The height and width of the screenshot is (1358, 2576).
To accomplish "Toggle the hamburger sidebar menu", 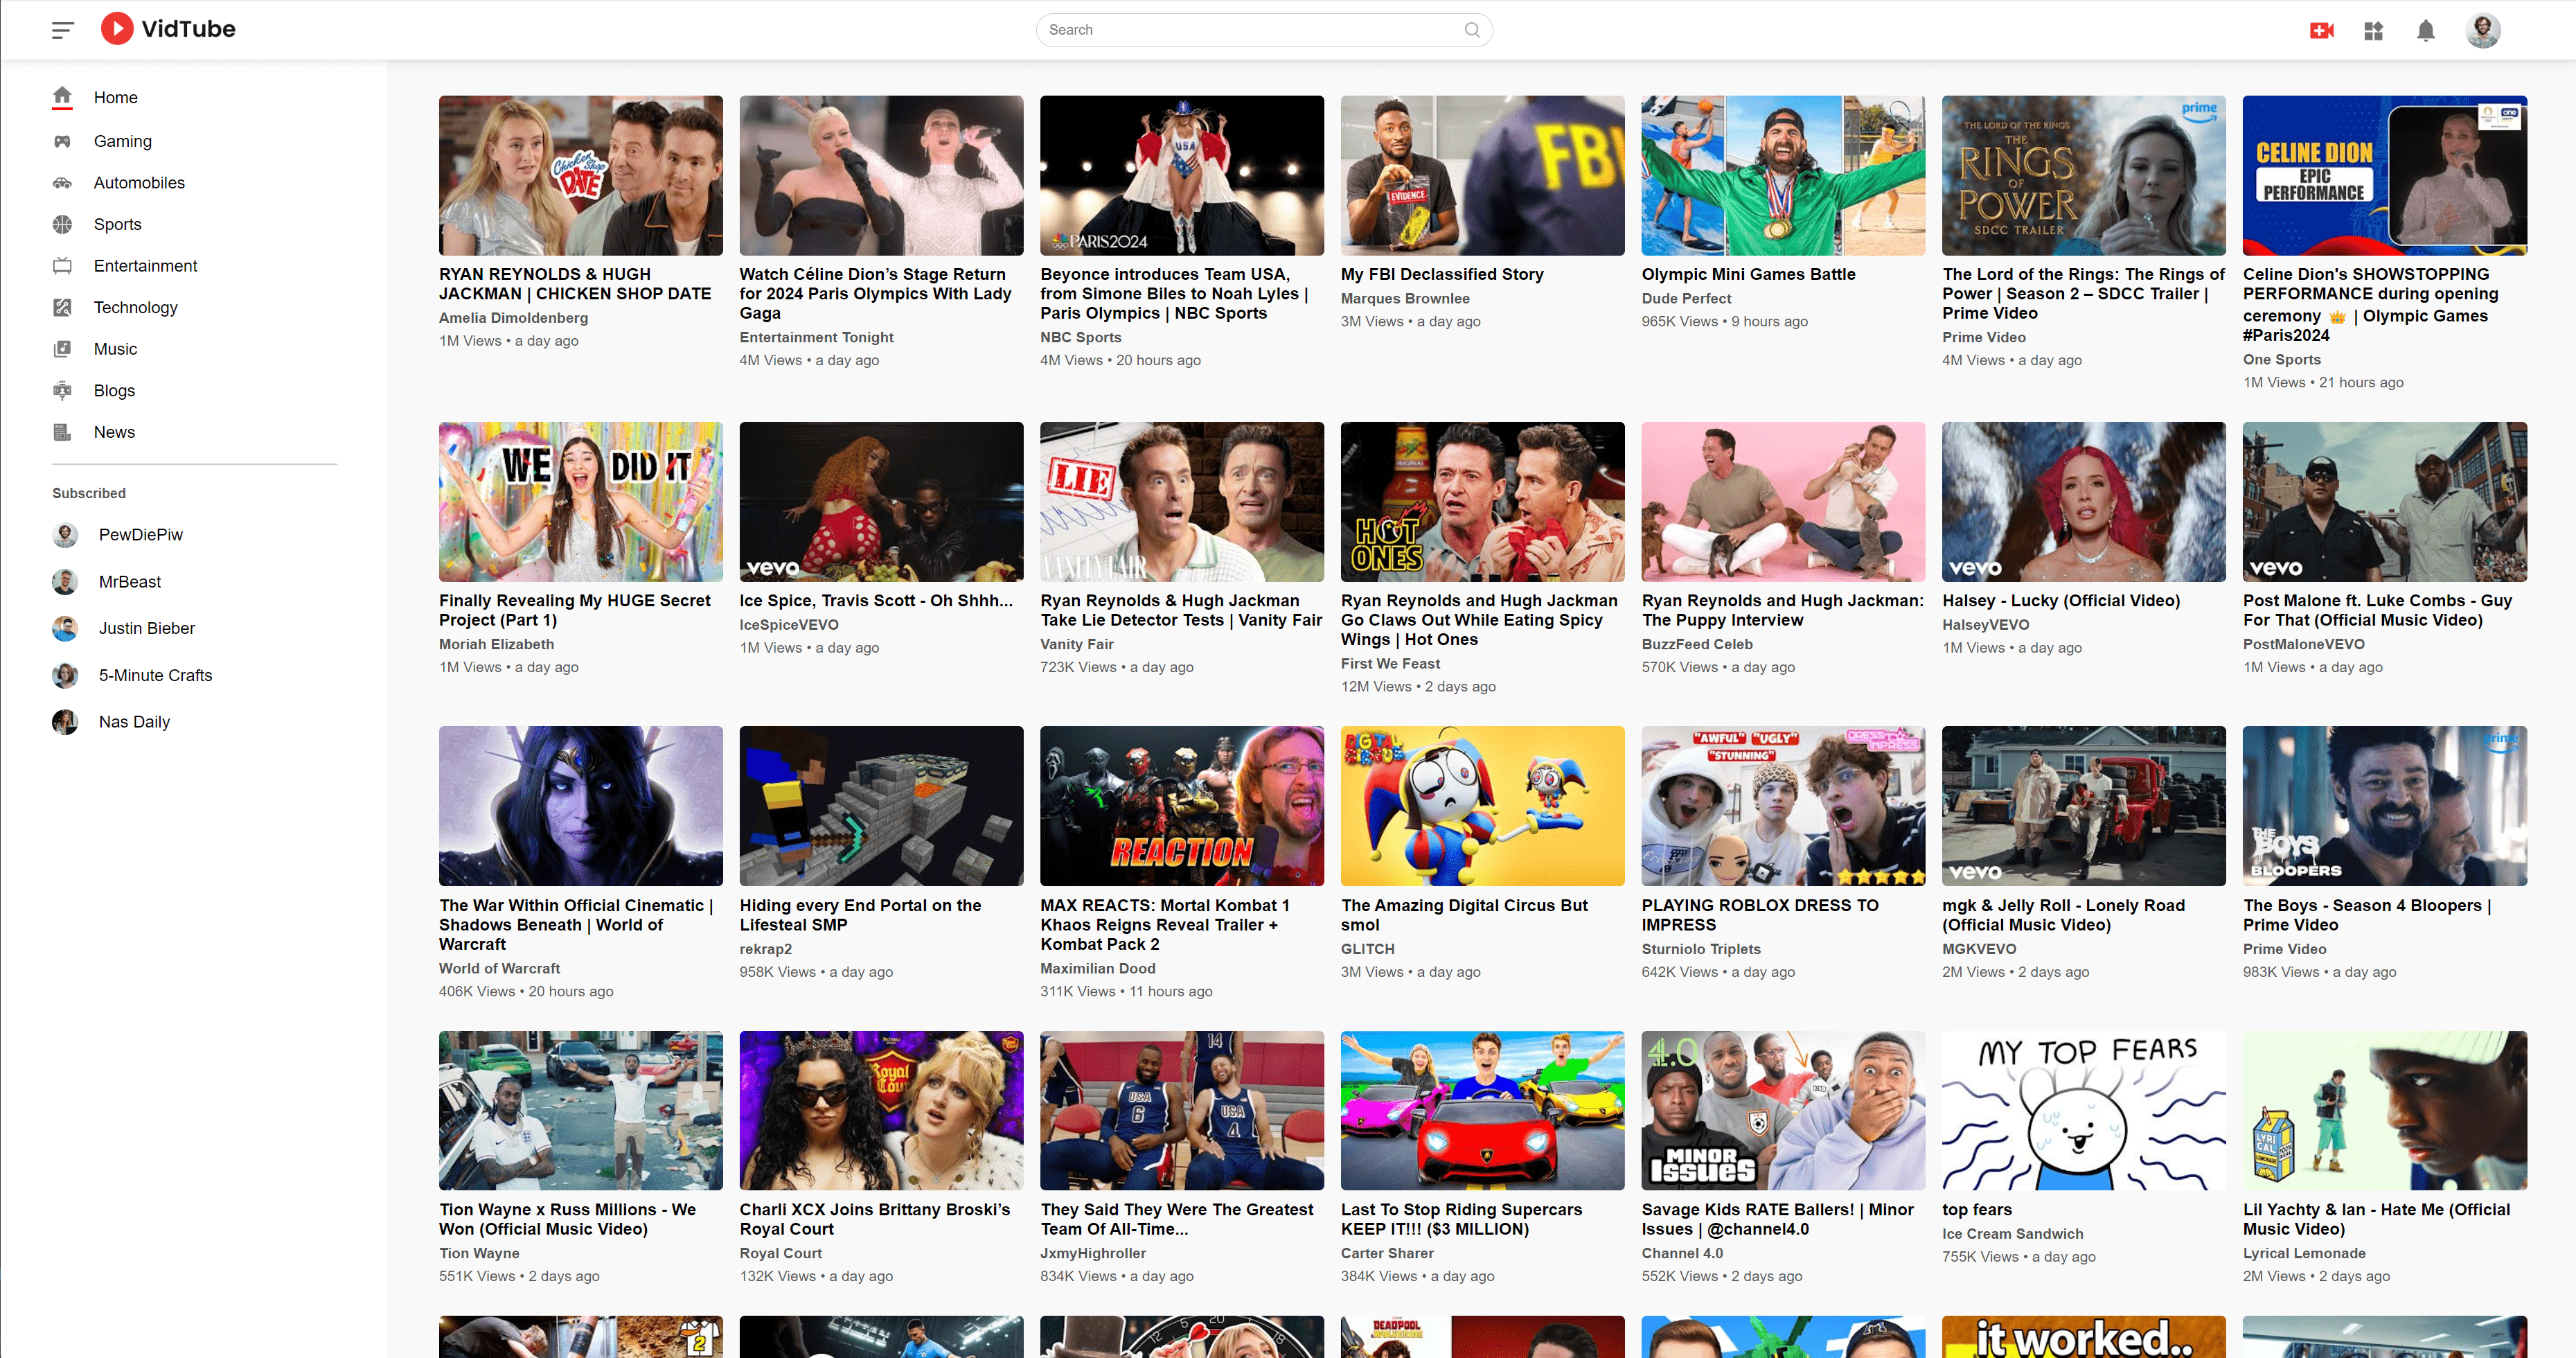I will (x=63, y=30).
